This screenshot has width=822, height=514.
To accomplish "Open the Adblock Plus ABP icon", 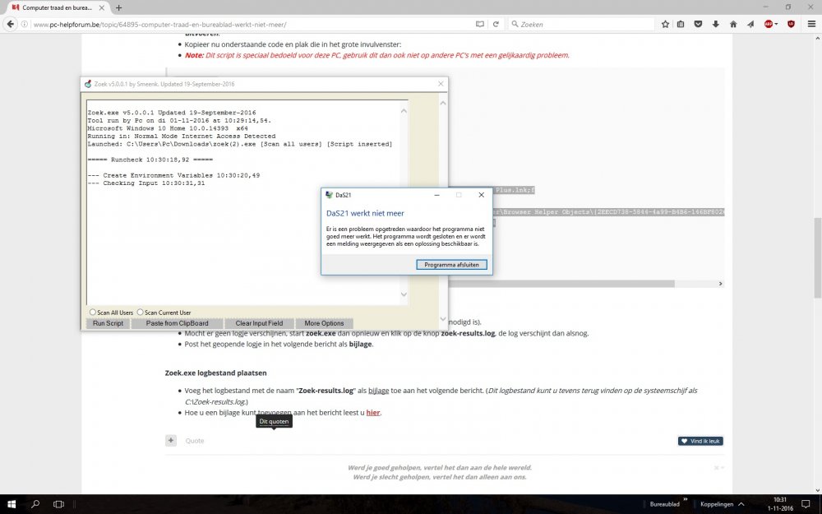I will 768,24.
